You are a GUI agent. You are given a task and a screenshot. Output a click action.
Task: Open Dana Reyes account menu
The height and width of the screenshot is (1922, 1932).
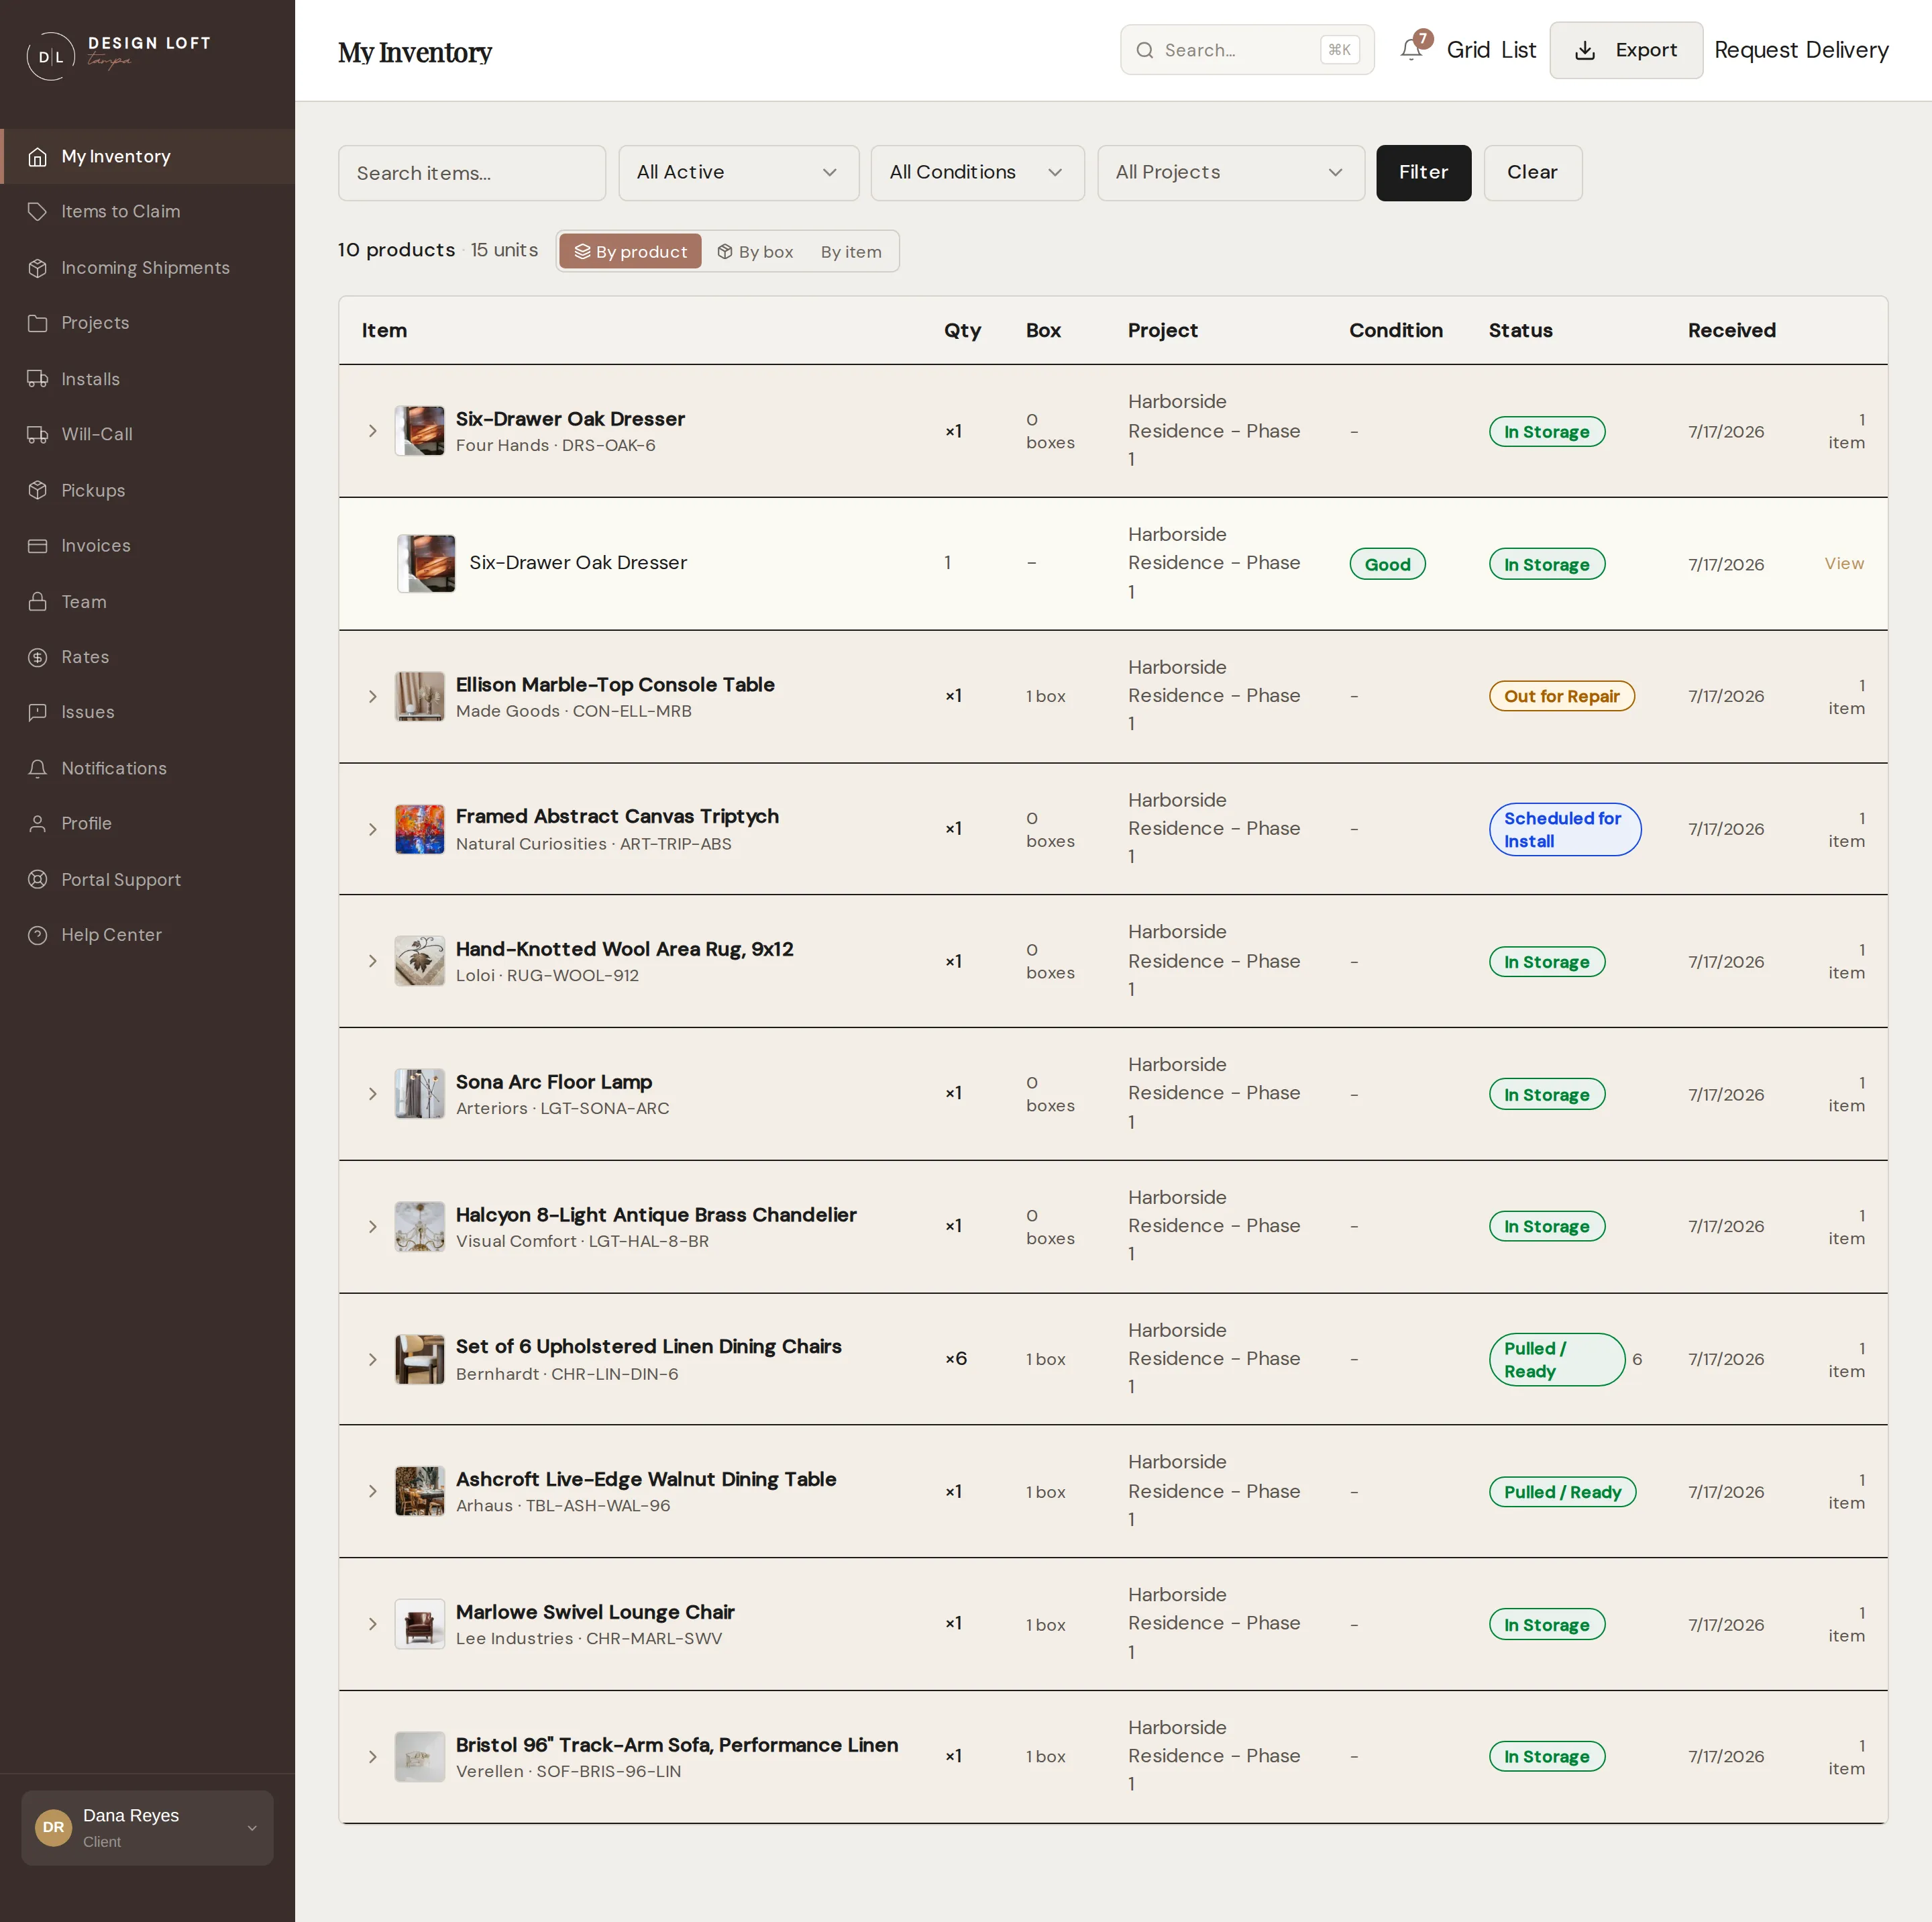(147, 1827)
